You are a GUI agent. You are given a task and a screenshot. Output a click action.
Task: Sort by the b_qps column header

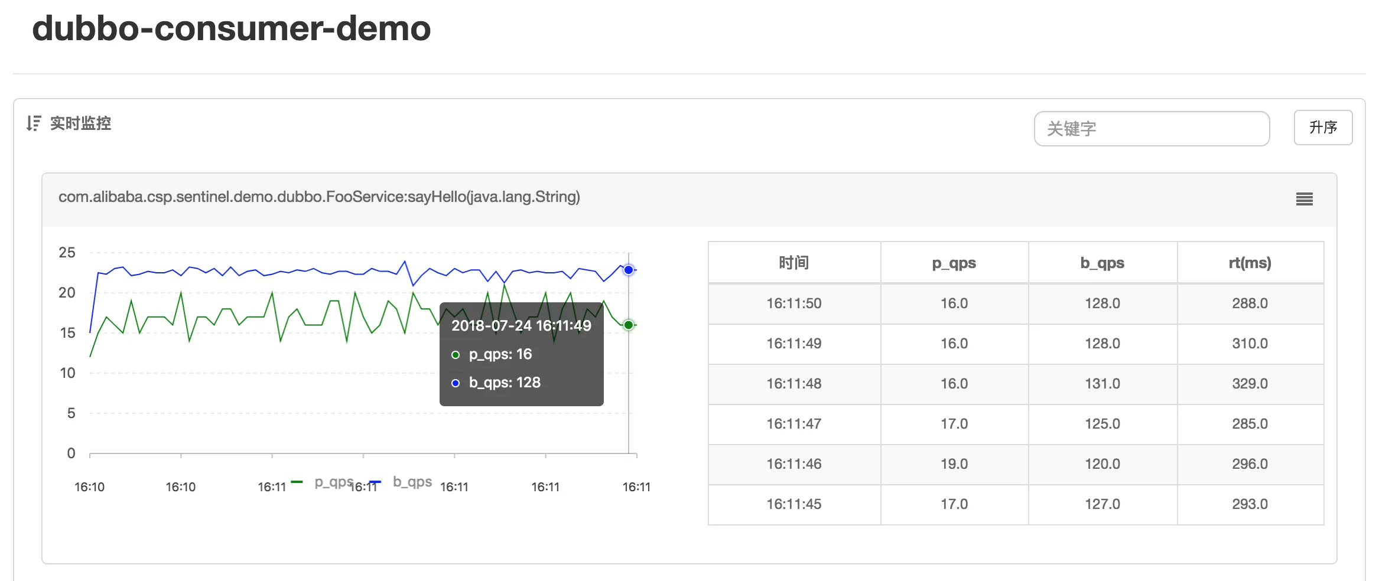(1102, 262)
